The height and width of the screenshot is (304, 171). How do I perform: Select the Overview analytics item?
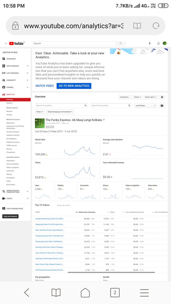[15, 100]
